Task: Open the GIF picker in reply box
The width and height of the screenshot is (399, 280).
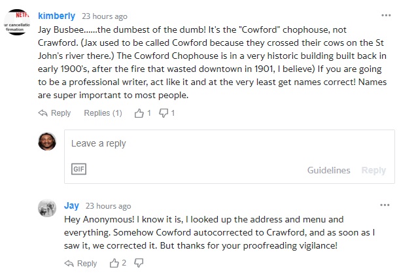Action: (x=78, y=169)
